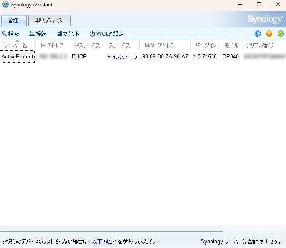Switch to the 印刷デバイス tab
This screenshot has width=286, height=248.
point(50,20)
